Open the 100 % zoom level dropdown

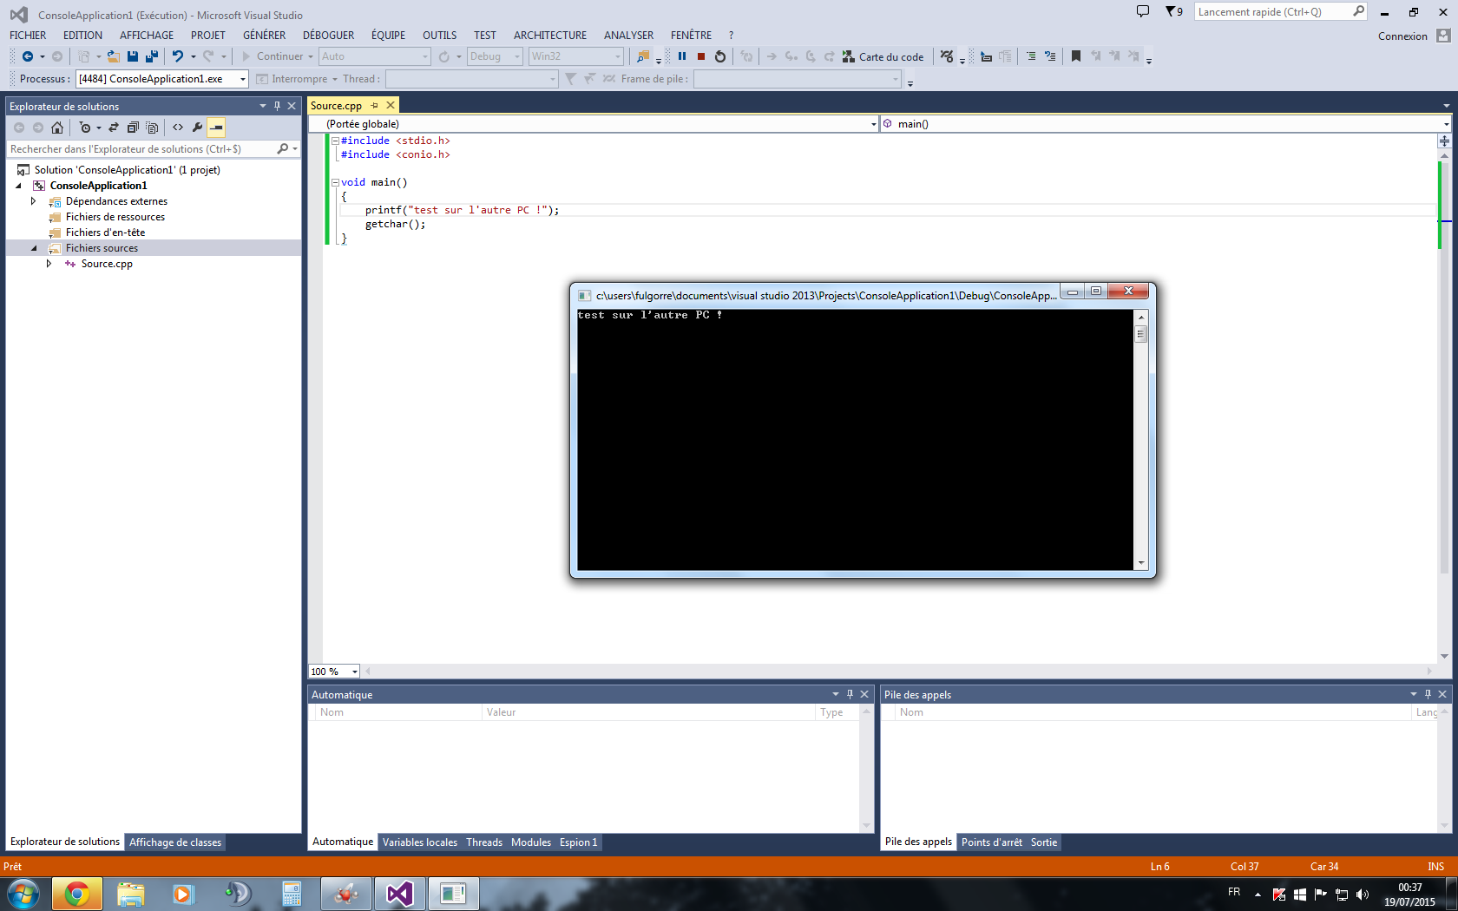354,672
